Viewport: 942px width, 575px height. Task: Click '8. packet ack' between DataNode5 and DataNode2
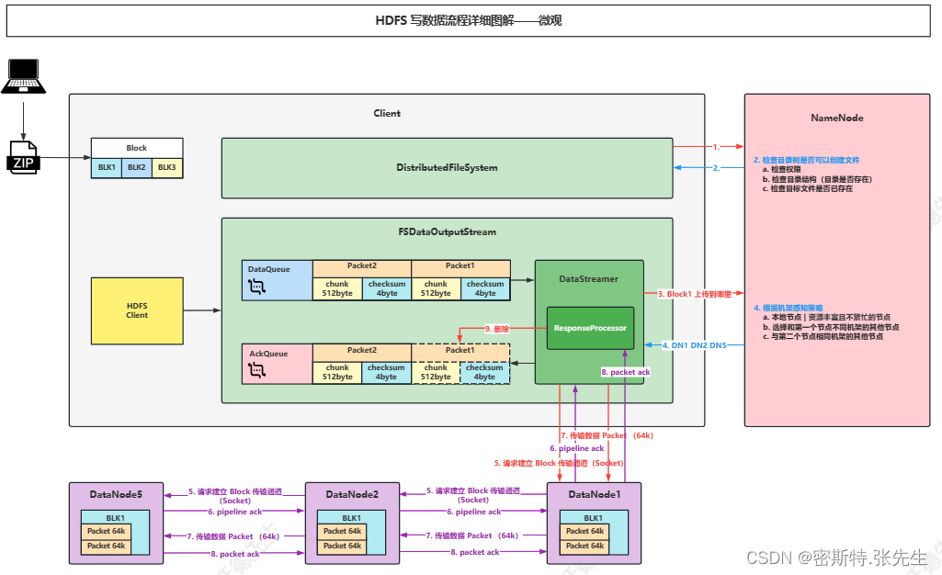pyautogui.click(x=235, y=554)
